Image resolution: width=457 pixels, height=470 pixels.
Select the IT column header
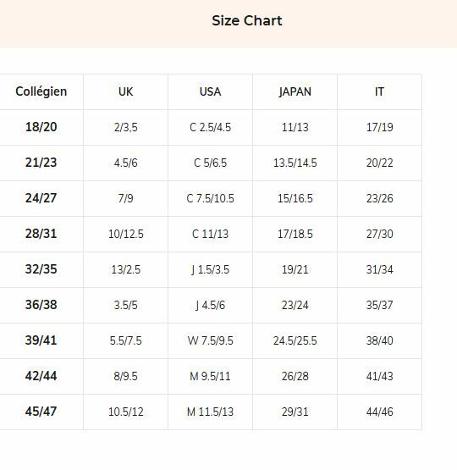pyautogui.click(x=379, y=91)
